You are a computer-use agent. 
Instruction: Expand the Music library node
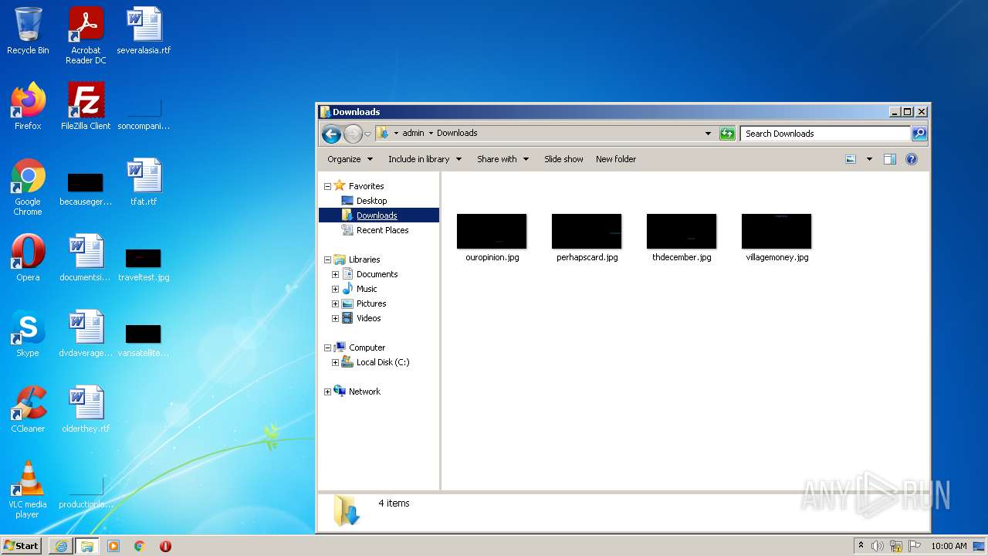pyautogui.click(x=335, y=289)
